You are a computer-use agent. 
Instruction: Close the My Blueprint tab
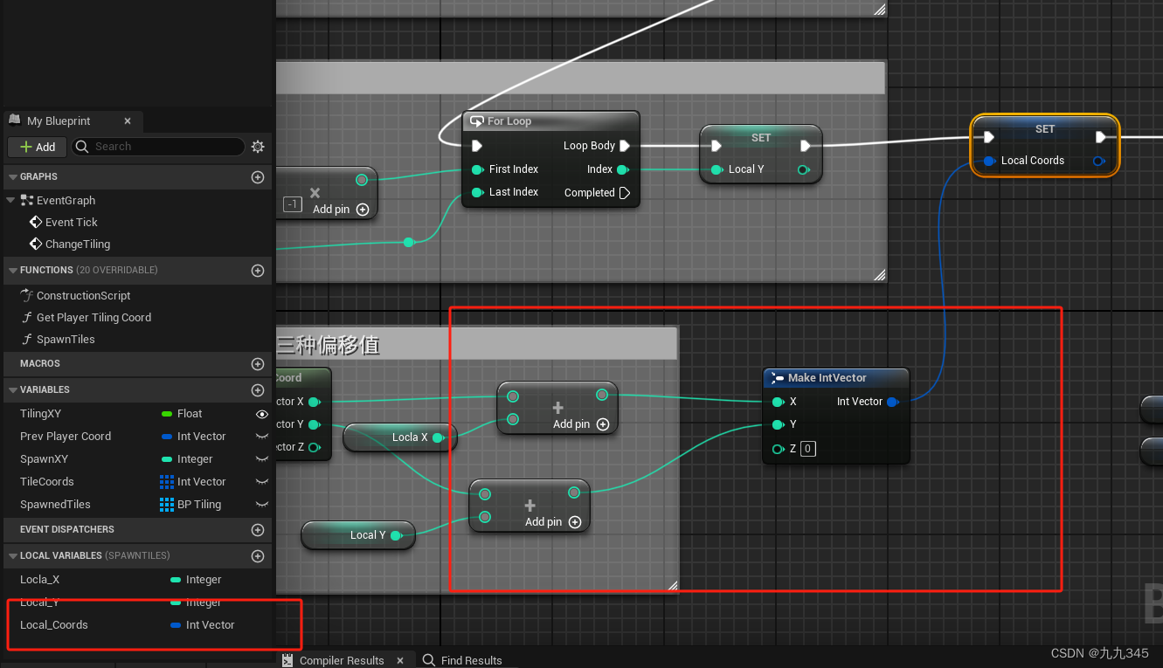point(128,121)
